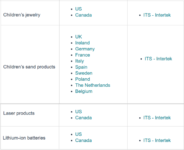Select the Germany link
Viewport: 184px width, 150px height.
click(85, 49)
